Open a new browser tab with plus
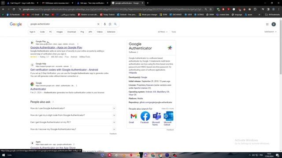Viewport: 282px width, 158px height. click(148, 3)
